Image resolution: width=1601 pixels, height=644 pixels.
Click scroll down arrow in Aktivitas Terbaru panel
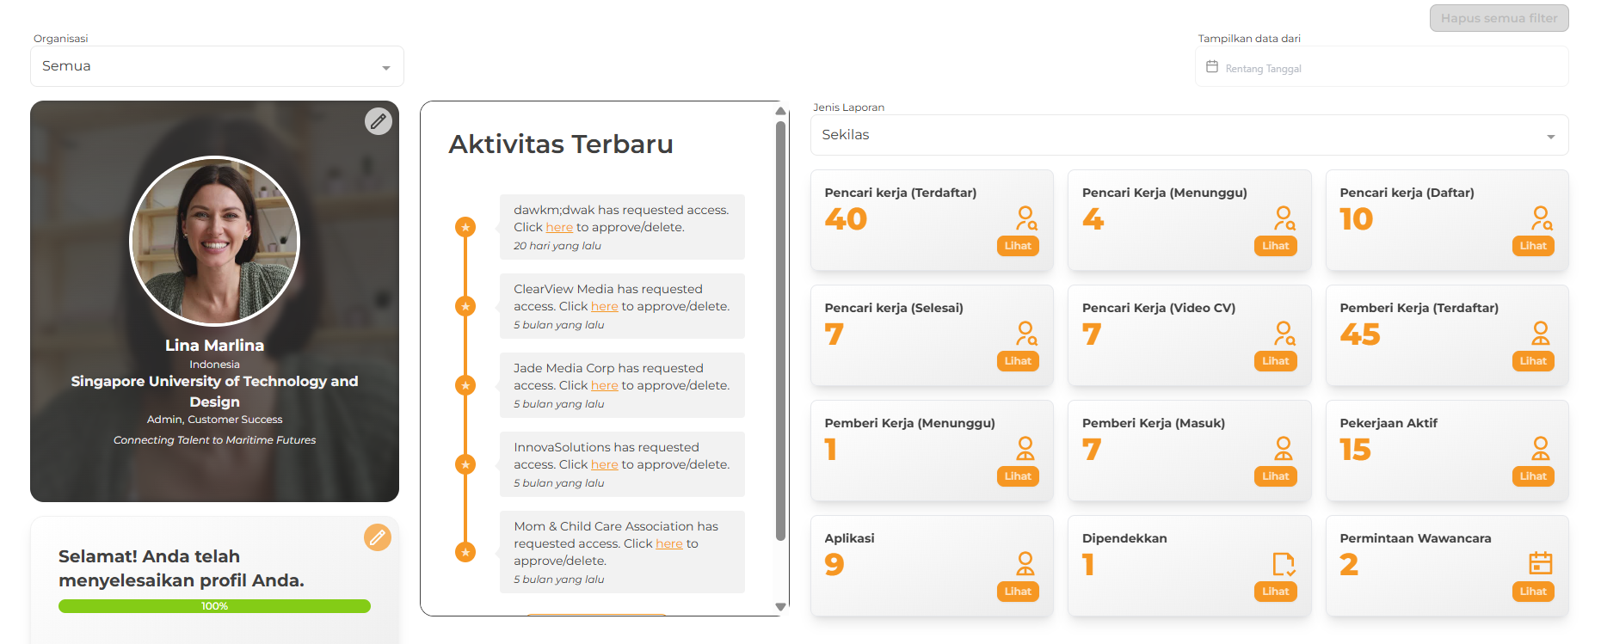(780, 606)
